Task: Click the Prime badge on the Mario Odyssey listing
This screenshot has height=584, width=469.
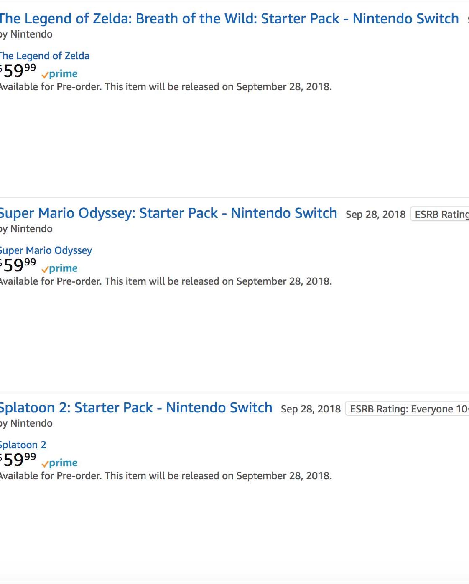Action: tap(59, 268)
